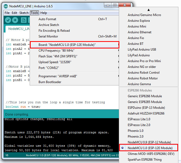
Task: Click the '//This lets you run the loop' comment
Action: tap(55, 102)
